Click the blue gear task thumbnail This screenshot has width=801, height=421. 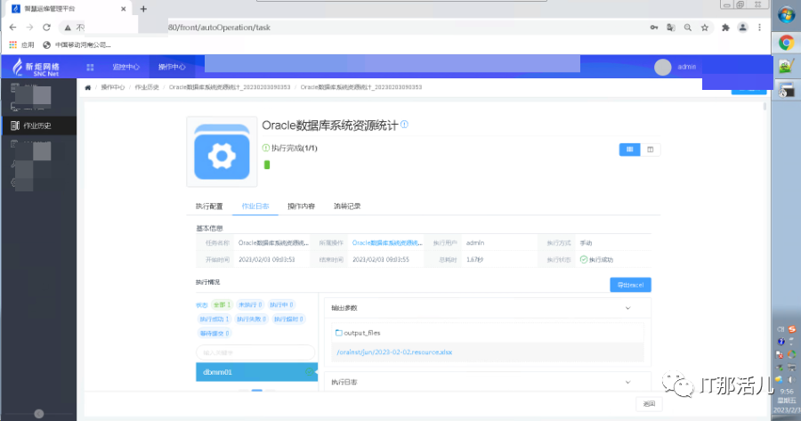(x=222, y=151)
